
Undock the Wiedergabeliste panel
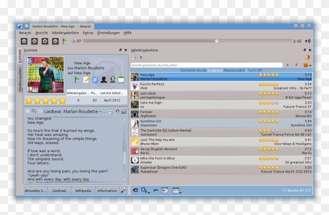[305, 50]
